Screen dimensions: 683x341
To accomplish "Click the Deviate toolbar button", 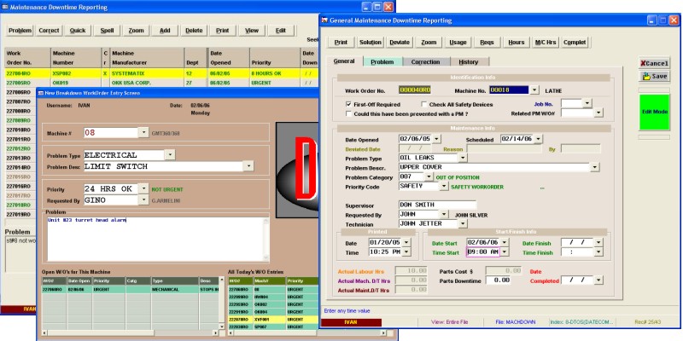I will tap(400, 41).
